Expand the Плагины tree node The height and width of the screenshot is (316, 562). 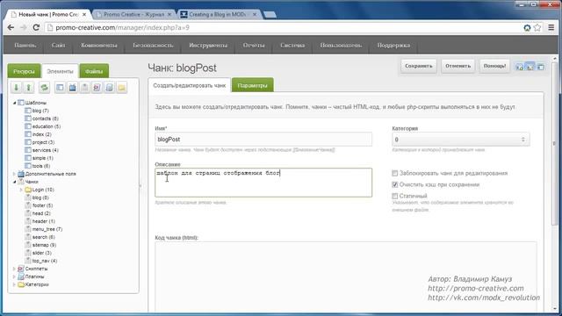click(x=14, y=276)
